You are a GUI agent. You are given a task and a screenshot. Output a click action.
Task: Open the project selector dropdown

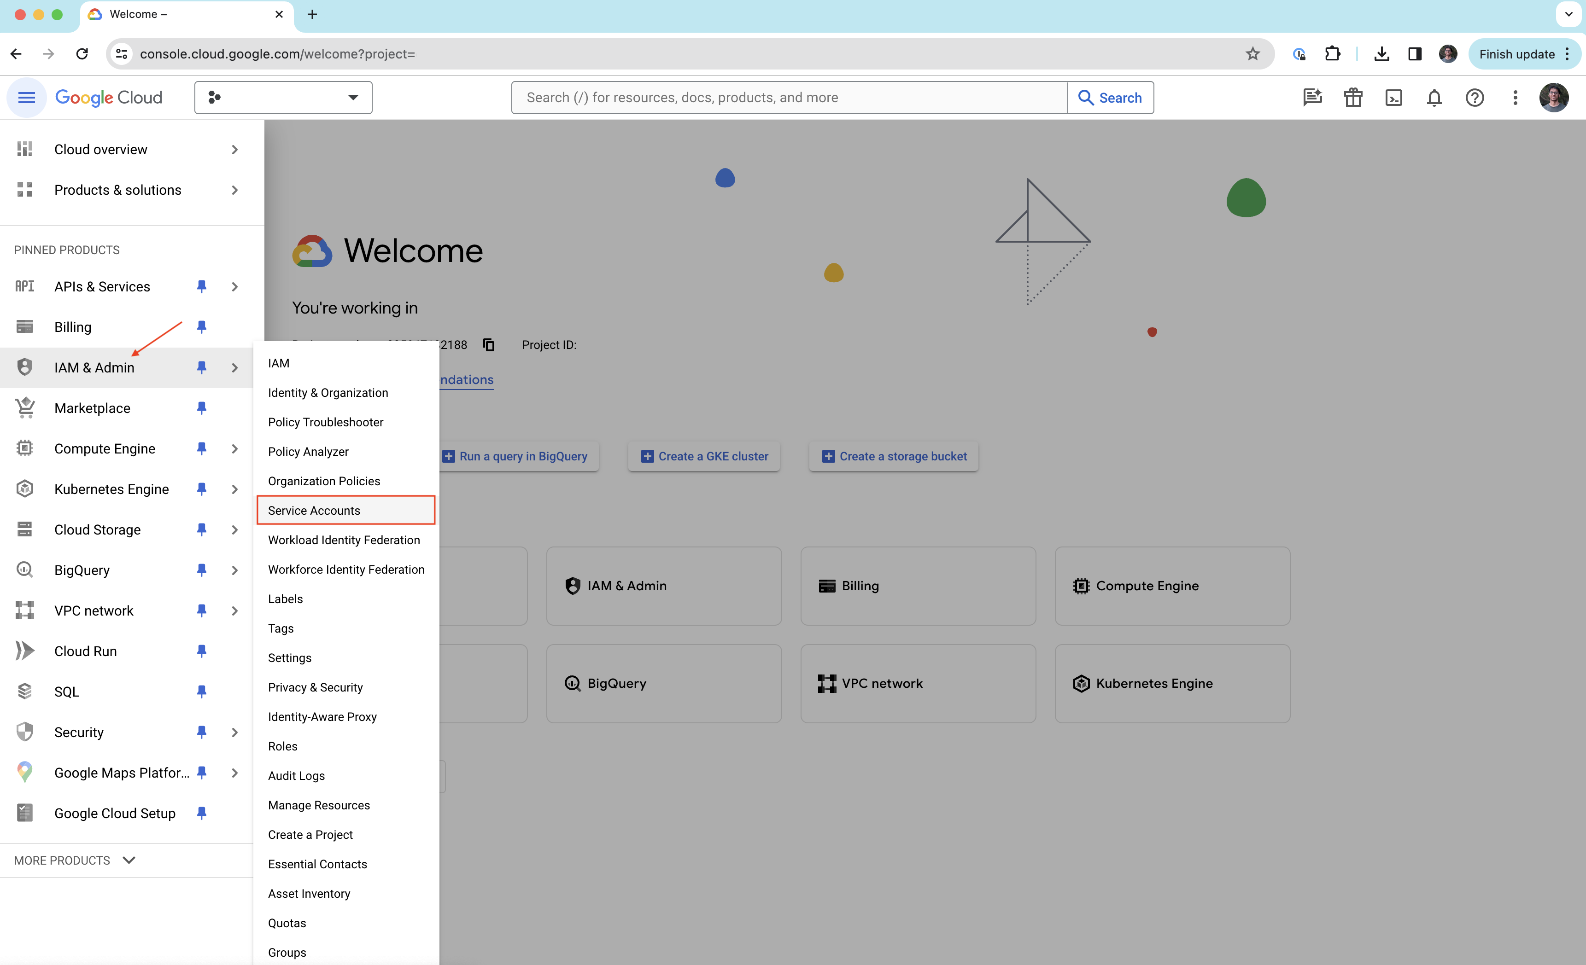pos(283,98)
